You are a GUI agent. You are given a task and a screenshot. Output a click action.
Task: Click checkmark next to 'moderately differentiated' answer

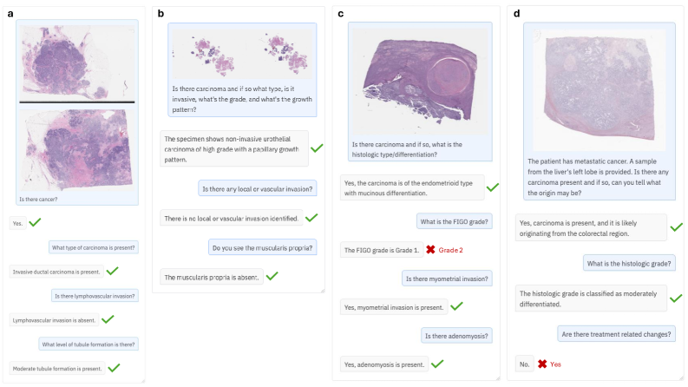click(x=676, y=298)
